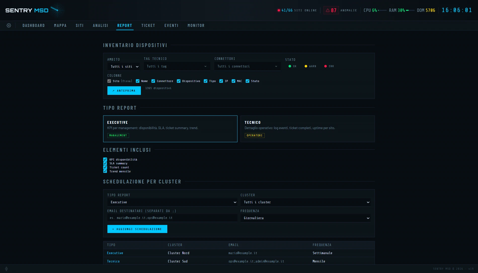Go to the Dashboard tab
The height and width of the screenshot is (273, 478).
[34, 25]
